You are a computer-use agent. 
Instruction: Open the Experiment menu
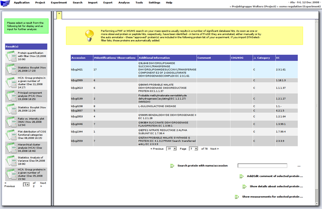[x=59, y=2]
